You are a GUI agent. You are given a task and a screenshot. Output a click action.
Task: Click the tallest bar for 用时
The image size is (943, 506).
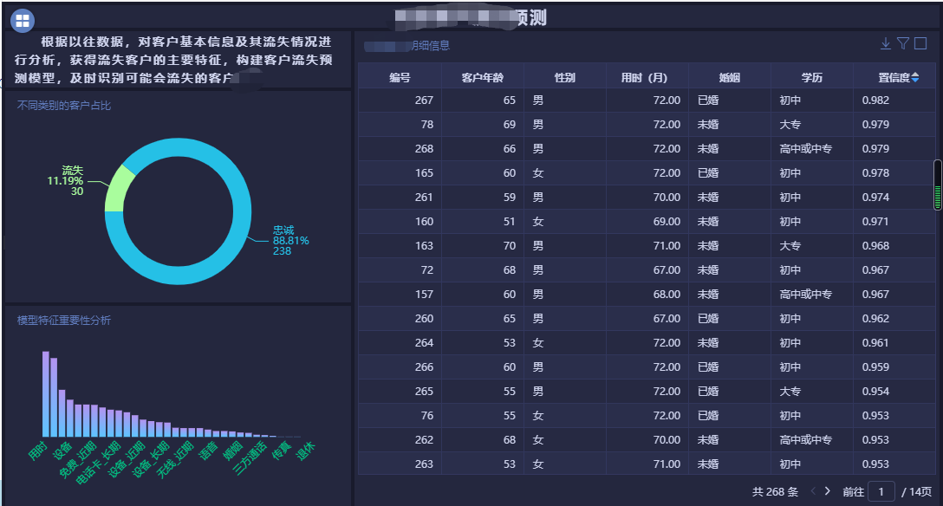46,393
